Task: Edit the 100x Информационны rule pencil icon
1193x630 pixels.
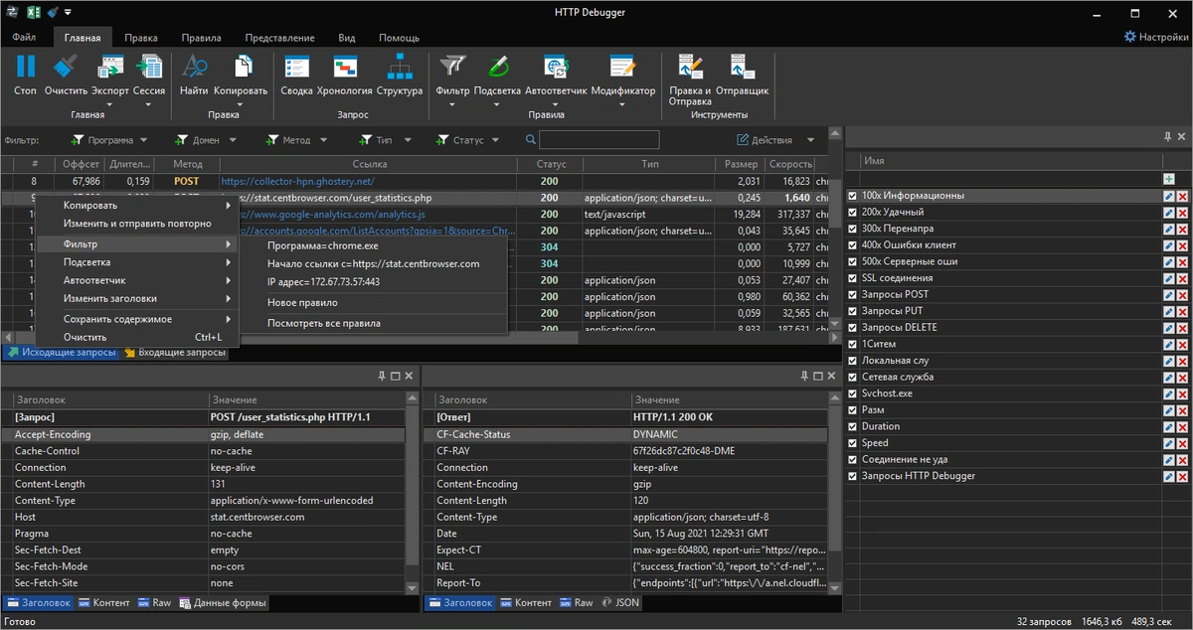Action: tap(1169, 196)
